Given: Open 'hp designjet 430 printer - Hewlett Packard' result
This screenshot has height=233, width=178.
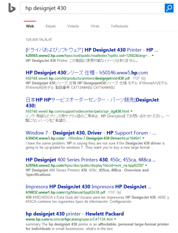Looking at the screenshot, I should click(75, 214).
